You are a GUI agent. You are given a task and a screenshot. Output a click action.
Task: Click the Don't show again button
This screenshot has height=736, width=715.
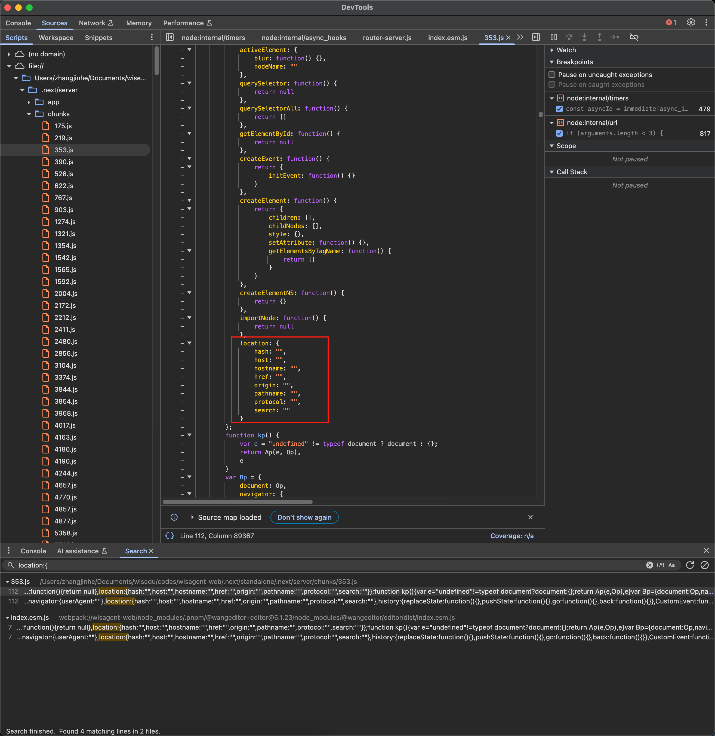pos(304,517)
